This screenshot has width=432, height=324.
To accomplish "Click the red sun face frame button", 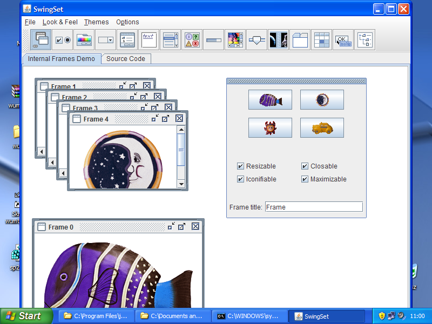I will point(271,128).
